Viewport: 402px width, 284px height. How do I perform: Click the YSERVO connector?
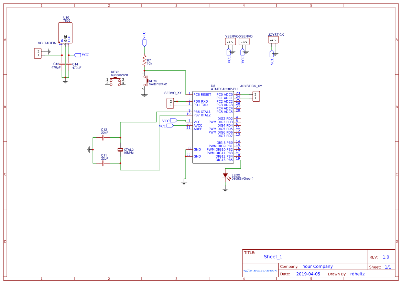pyautogui.click(x=230, y=42)
